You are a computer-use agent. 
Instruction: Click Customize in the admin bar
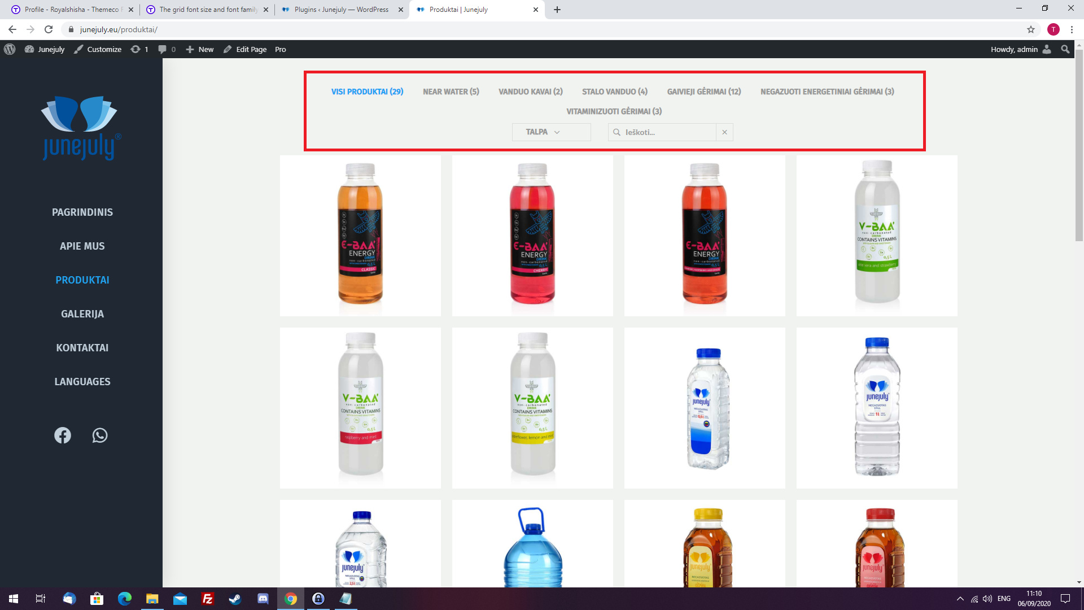click(x=98, y=50)
